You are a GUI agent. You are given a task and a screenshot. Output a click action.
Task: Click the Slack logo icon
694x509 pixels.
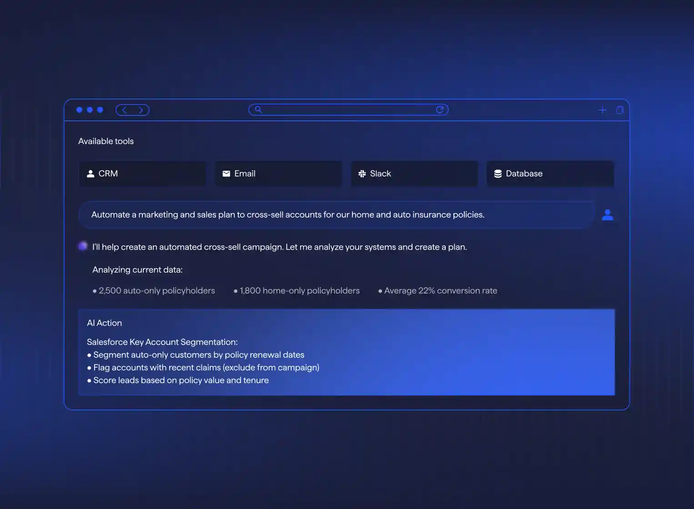[x=362, y=174]
